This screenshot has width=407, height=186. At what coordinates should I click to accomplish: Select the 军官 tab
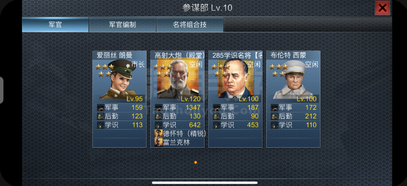pyautogui.click(x=55, y=25)
